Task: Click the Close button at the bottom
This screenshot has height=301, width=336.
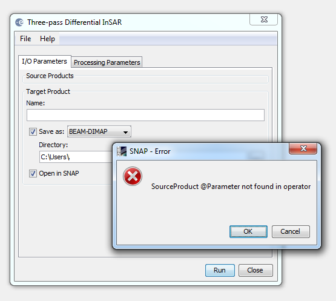Action: 255,270
